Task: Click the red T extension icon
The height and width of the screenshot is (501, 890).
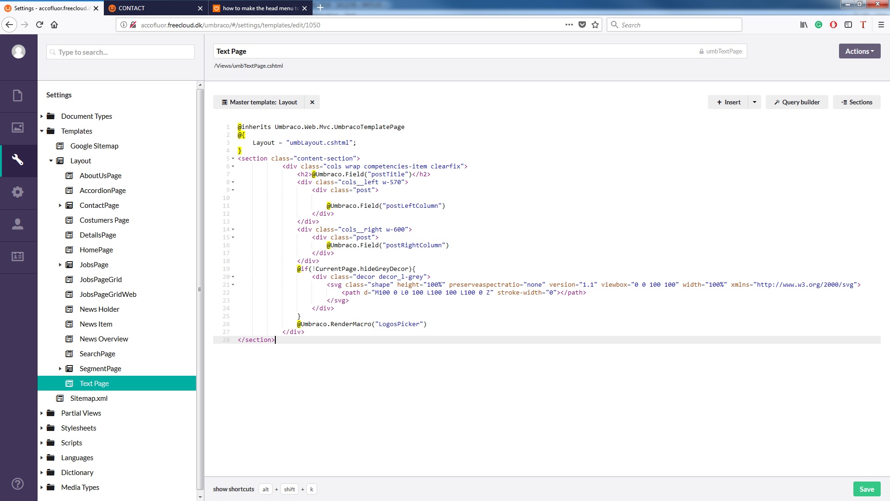Action: pos(863,25)
